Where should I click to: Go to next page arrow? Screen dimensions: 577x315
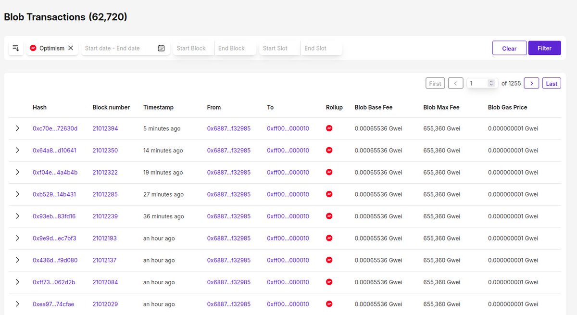point(531,83)
